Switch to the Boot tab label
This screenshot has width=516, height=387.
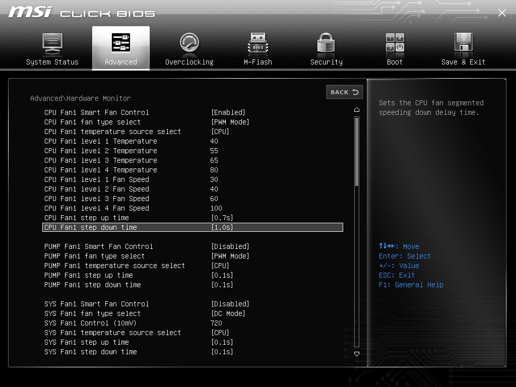point(395,62)
